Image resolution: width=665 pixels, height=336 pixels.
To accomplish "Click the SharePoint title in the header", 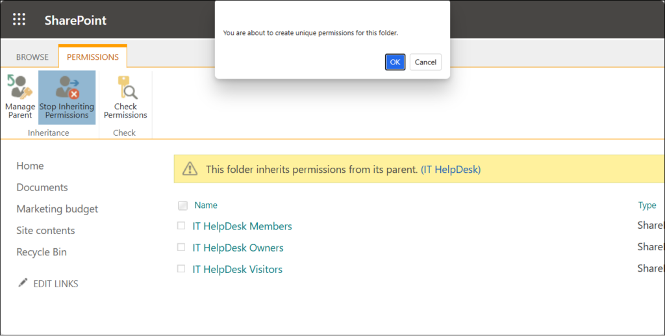I will pos(75,20).
